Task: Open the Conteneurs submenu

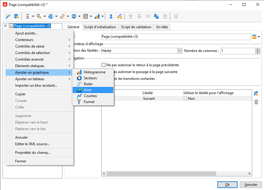Action: (x=39, y=40)
